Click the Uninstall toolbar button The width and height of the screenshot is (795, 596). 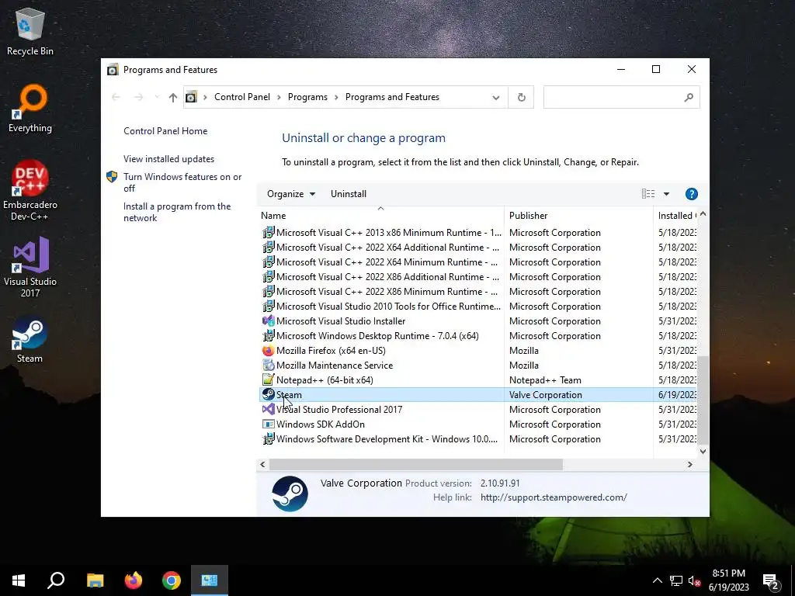(349, 194)
